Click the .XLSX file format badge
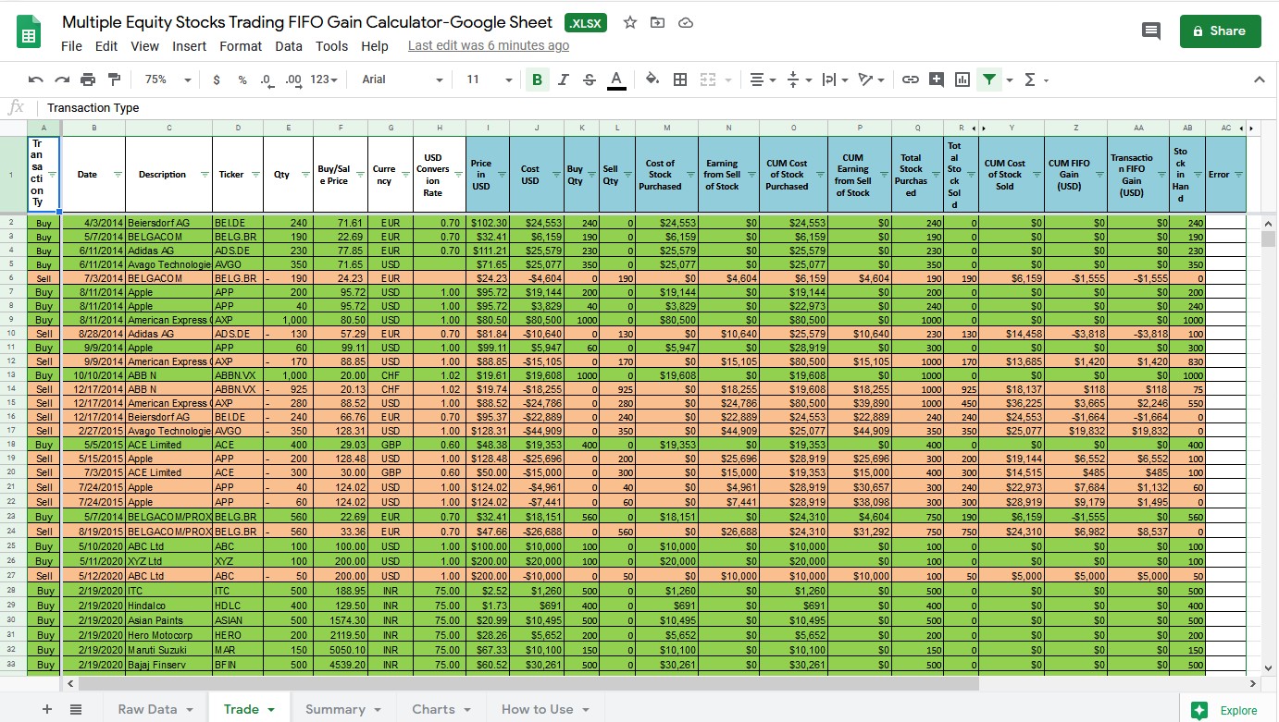1279x722 pixels. [x=586, y=23]
